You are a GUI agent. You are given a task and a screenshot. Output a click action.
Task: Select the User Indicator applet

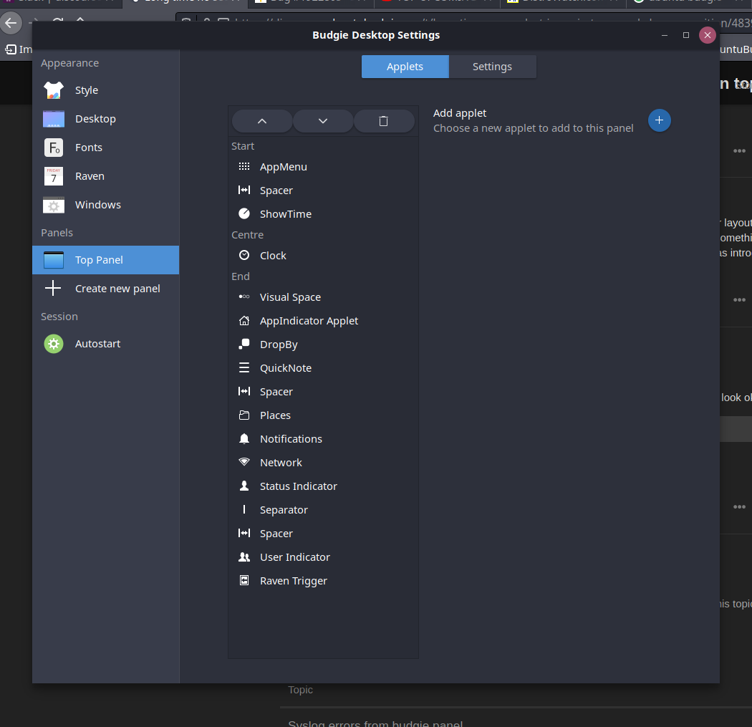coord(323,557)
